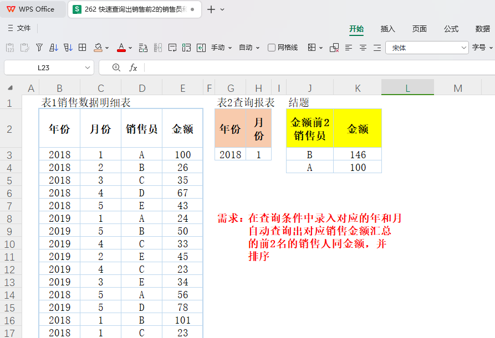Click salesperson cell D in row 6
495x338 pixels.
(141, 193)
